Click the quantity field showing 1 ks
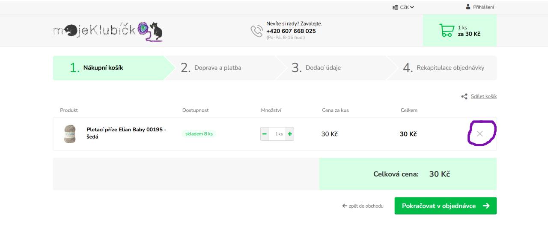Viewport: 548px width, 229px height. pyautogui.click(x=277, y=134)
